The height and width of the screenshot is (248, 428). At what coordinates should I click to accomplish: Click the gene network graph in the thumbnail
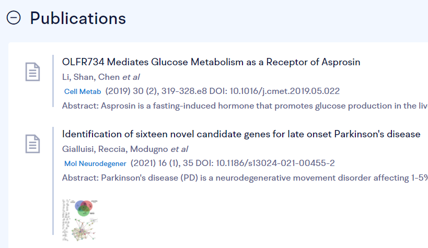pyautogui.click(x=83, y=231)
